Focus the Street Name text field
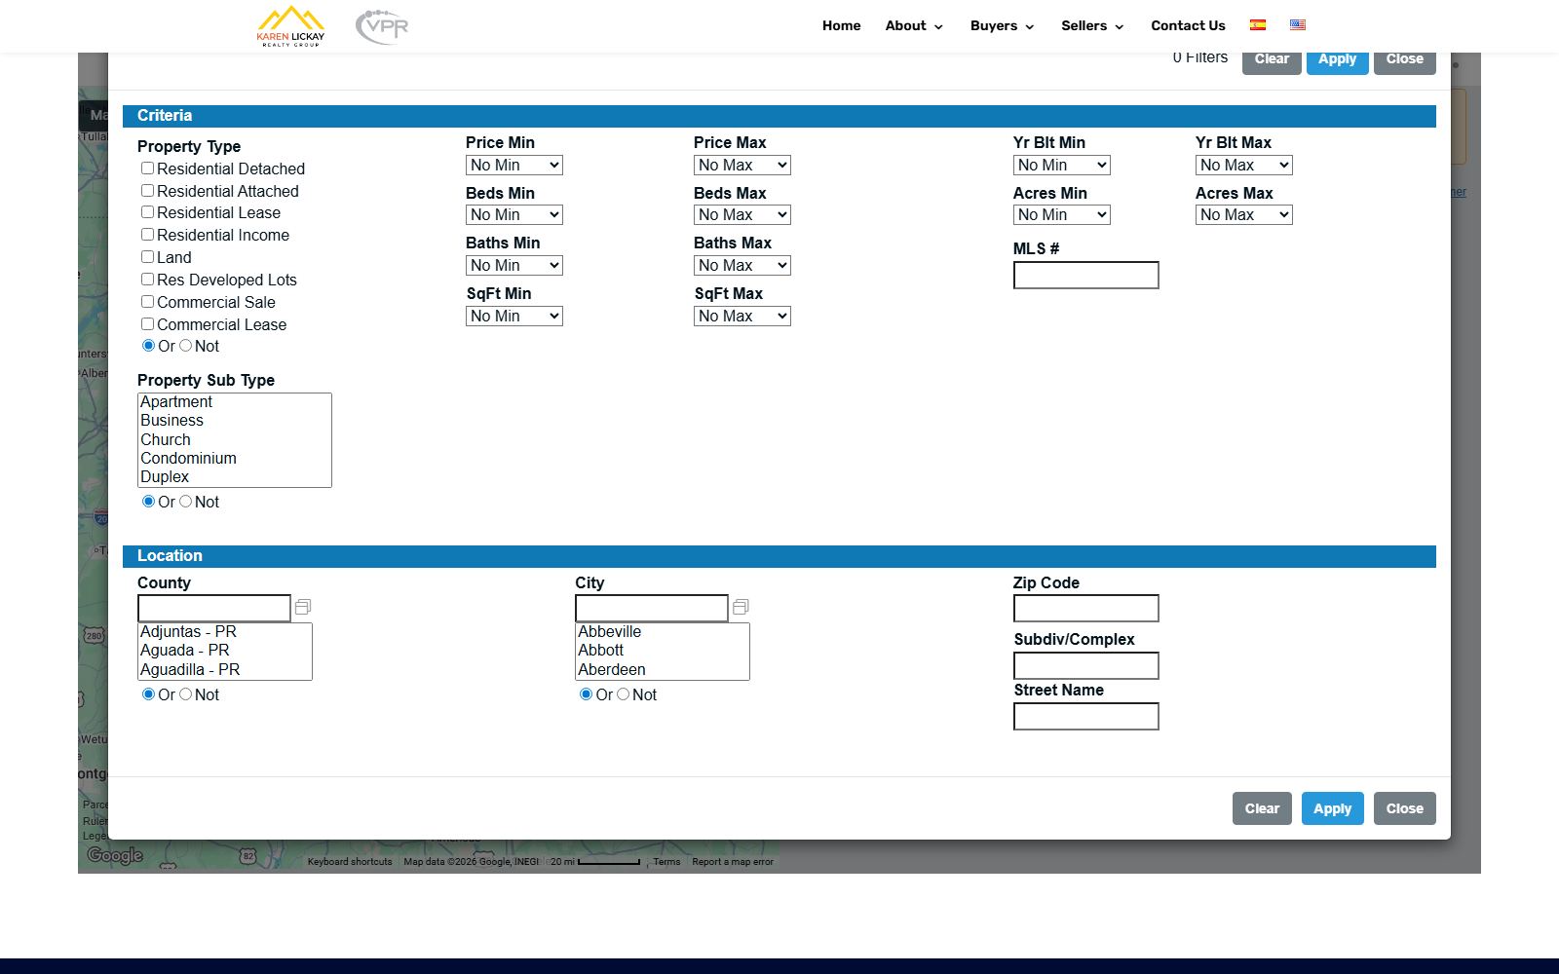 tap(1086, 717)
